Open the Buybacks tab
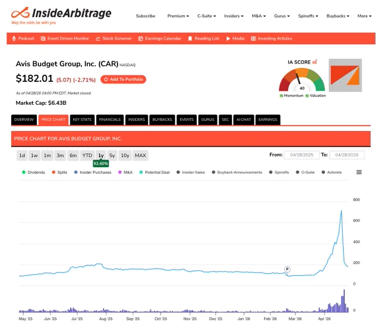The width and height of the screenshot is (379, 326). tap(162, 120)
